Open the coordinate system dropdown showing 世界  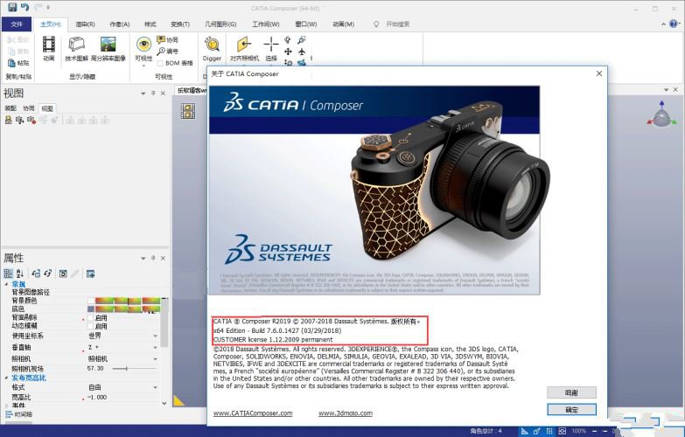click(x=155, y=336)
